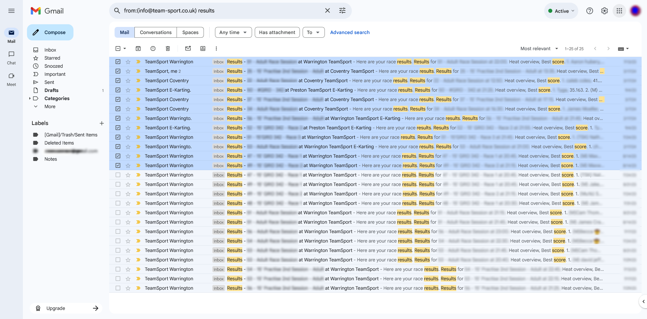Open the Active status dropdown

[x=561, y=11]
